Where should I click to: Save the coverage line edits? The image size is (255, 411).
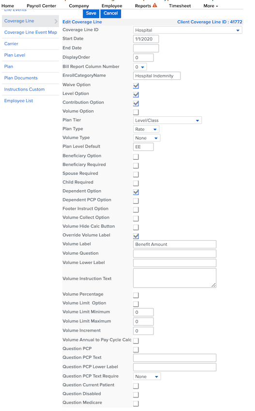pos(91,14)
